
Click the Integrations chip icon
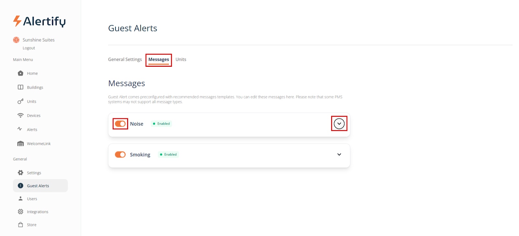click(x=20, y=212)
